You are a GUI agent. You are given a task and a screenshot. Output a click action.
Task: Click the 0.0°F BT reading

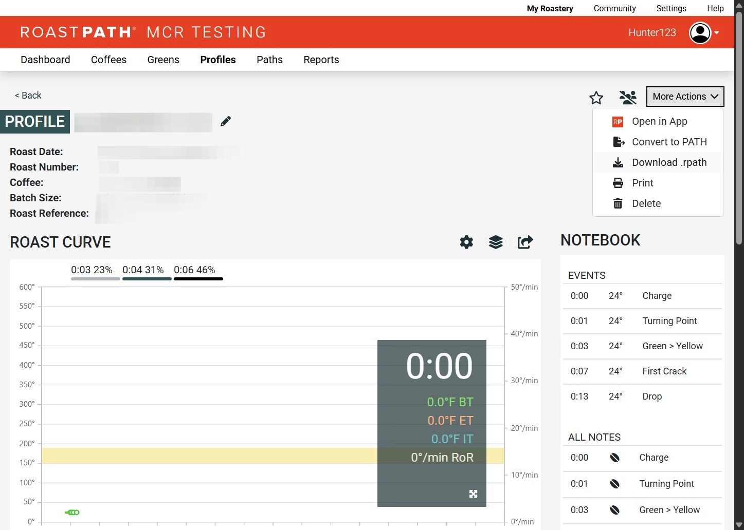pyautogui.click(x=450, y=402)
